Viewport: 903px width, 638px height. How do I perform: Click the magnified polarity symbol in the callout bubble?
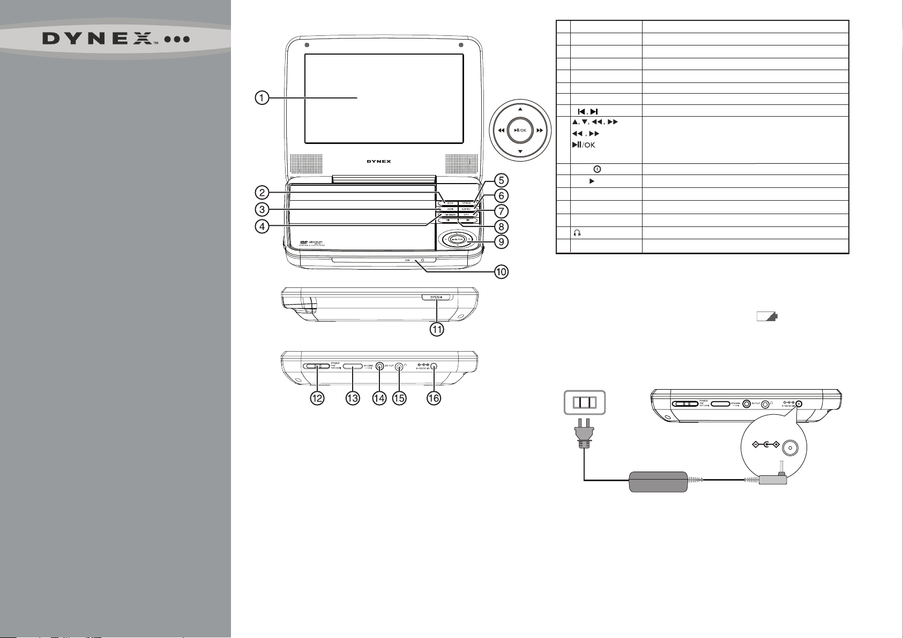tap(766, 444)
